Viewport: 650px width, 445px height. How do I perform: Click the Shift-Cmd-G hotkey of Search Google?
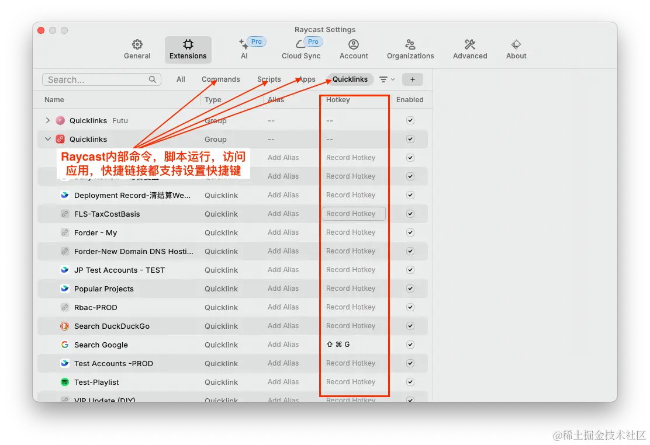[x=338, y=345]
